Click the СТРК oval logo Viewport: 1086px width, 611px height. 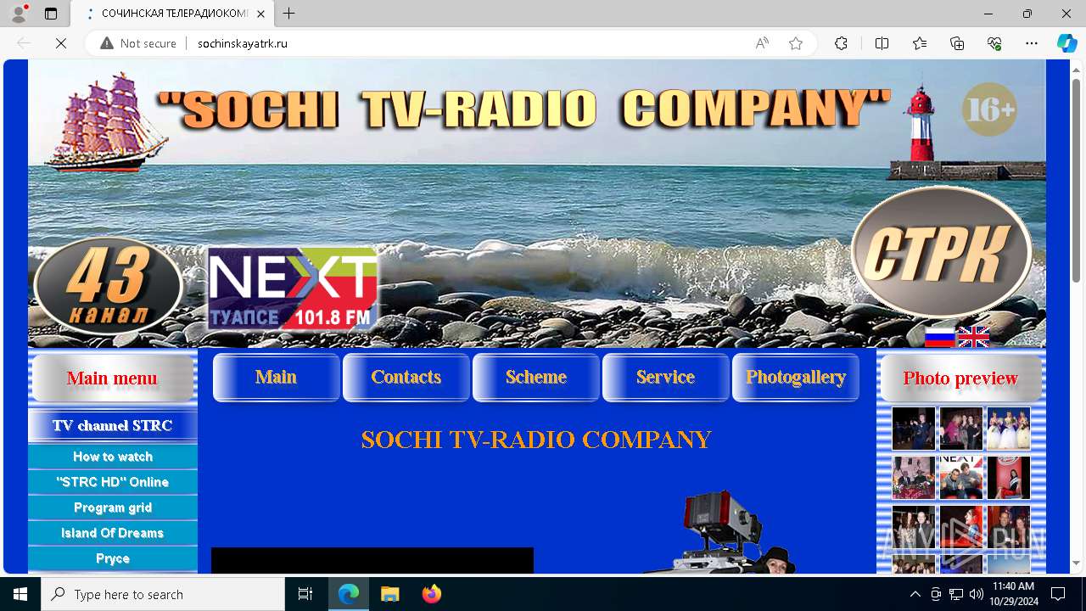click(941, 251)
